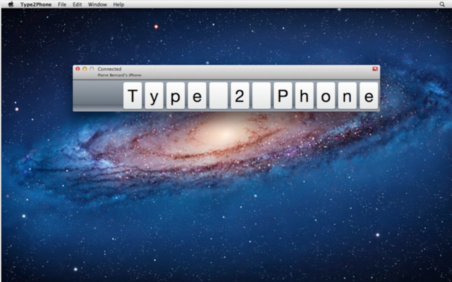Click the last "e" keystroke tile
452x282 pixels.
(368, 95)
